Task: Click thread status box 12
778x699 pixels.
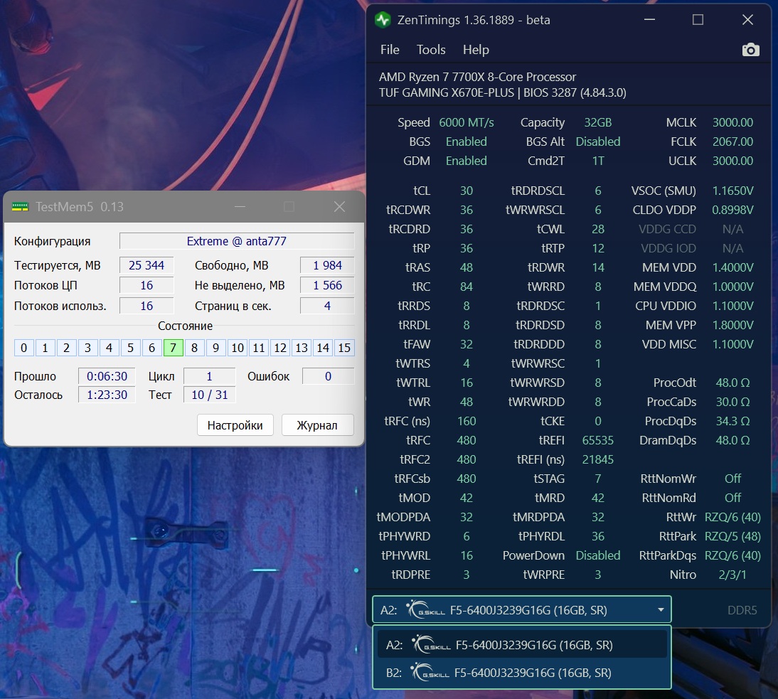Action: coord(280,348)
